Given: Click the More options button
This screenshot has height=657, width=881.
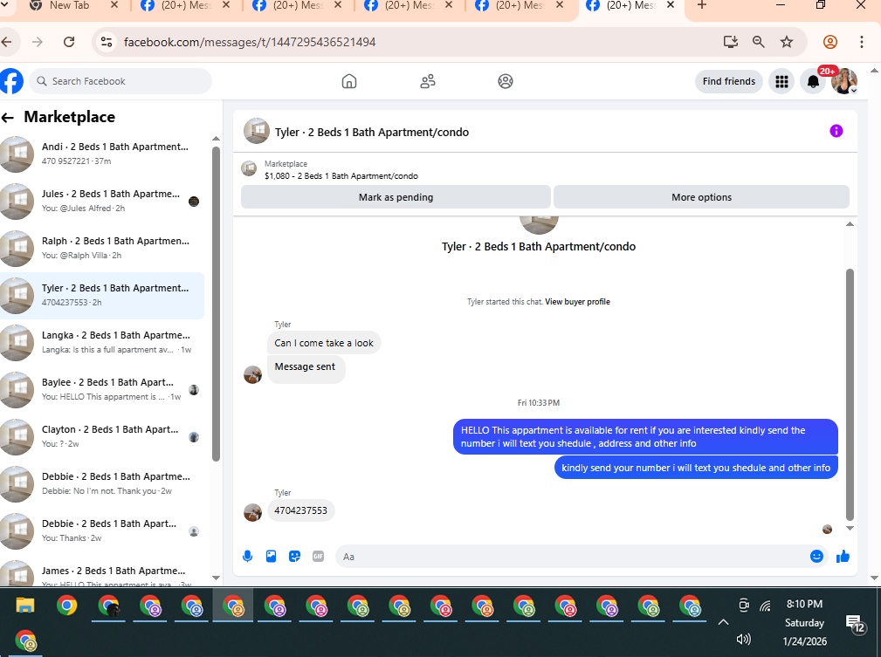Looking at the screenshot, I should (x=701, y=197).
